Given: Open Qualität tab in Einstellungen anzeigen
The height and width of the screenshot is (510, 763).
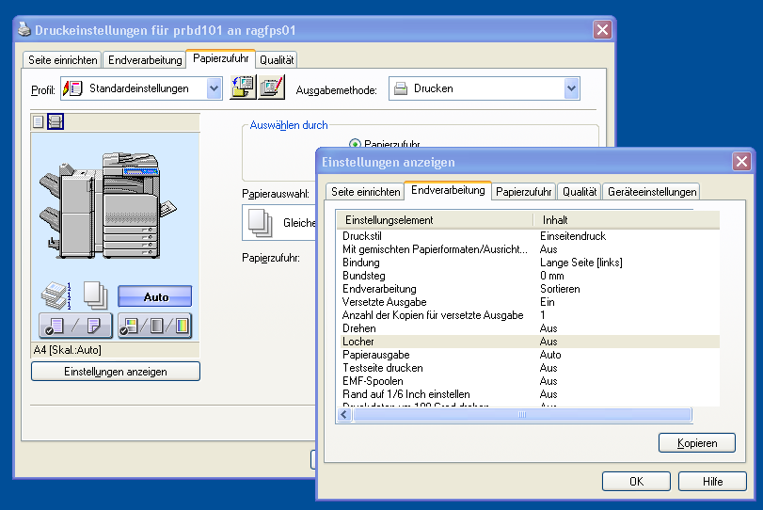Looking at the screenshot, I should [579, 192].
